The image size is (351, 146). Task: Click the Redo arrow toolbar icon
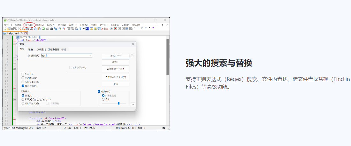click(47, 29)
